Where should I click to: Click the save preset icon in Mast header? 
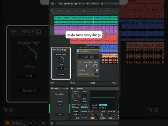click(67, 88)
